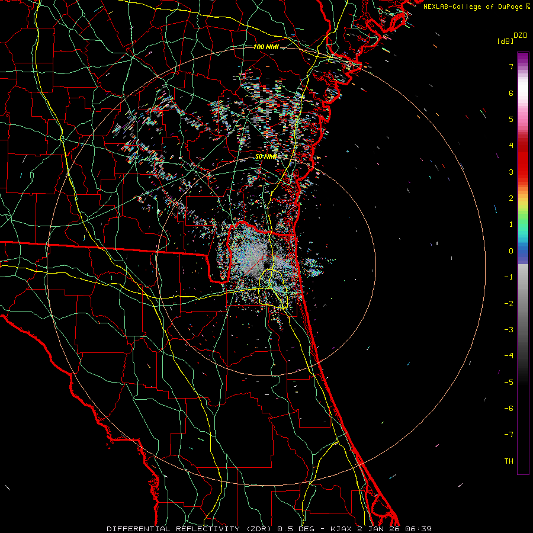Click the 6 value on color scale

pyautogui.click(x=511, y=93)
